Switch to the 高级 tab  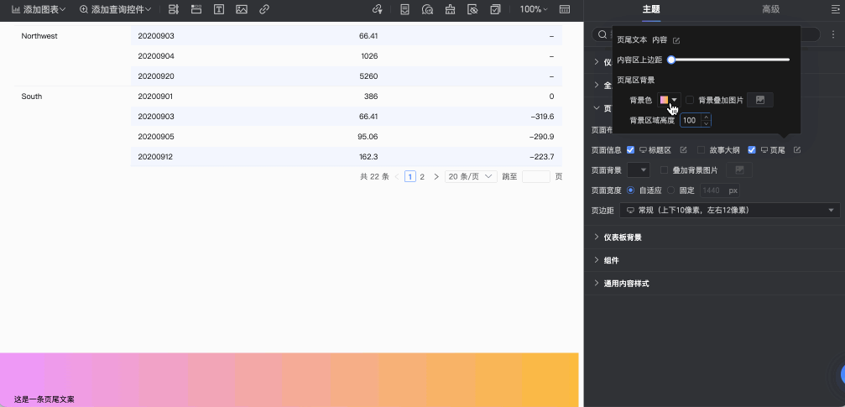pyautogui.click(x=770, y=9)
